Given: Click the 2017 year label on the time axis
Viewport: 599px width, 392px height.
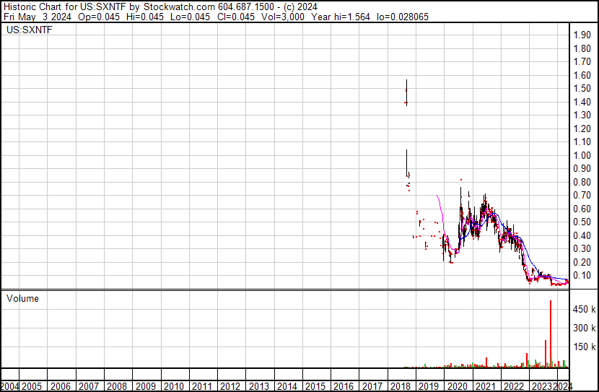Looking at the screenshot, I should 372,387.
